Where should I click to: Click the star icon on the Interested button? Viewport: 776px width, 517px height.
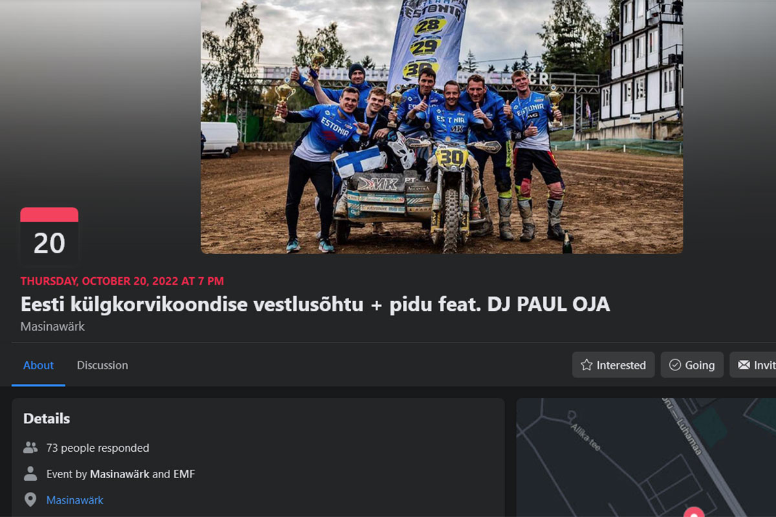587,365
